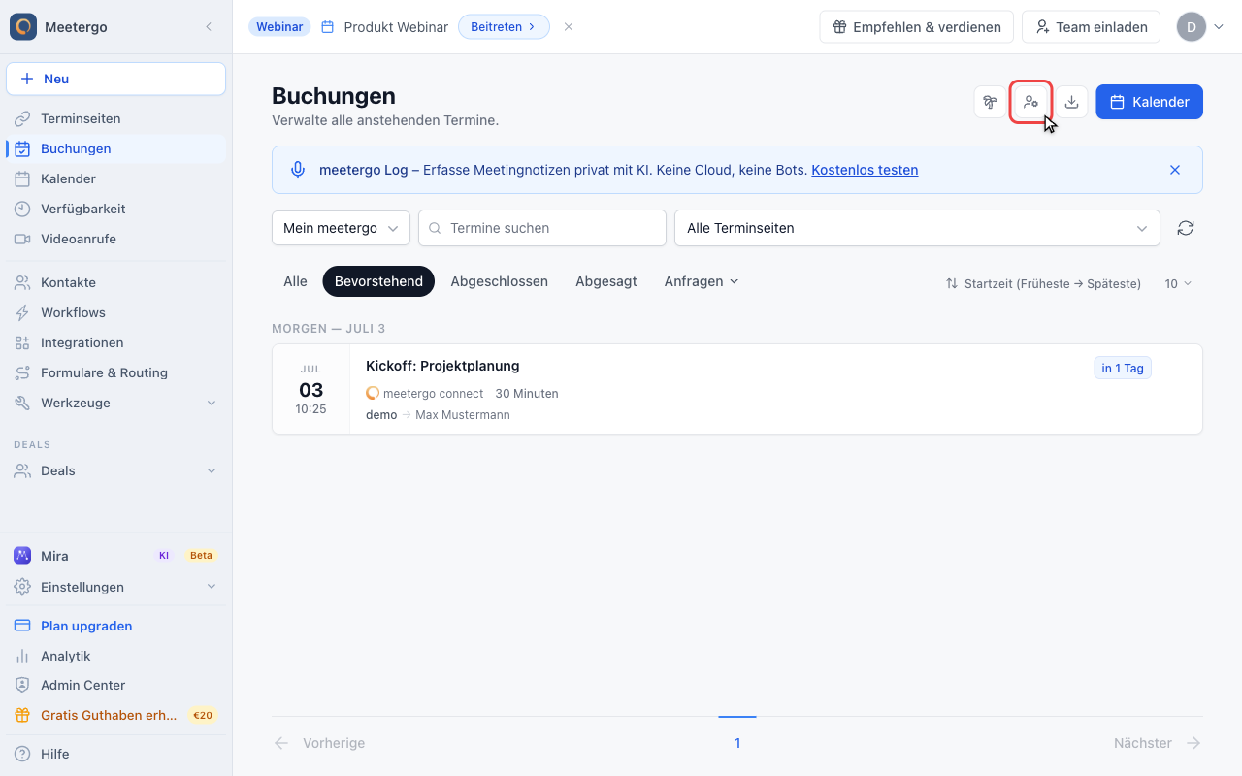This screenshot has height=776, width=1242.
Task: Open the Alle Terminseiten dropdown
Action: point(917,228)
